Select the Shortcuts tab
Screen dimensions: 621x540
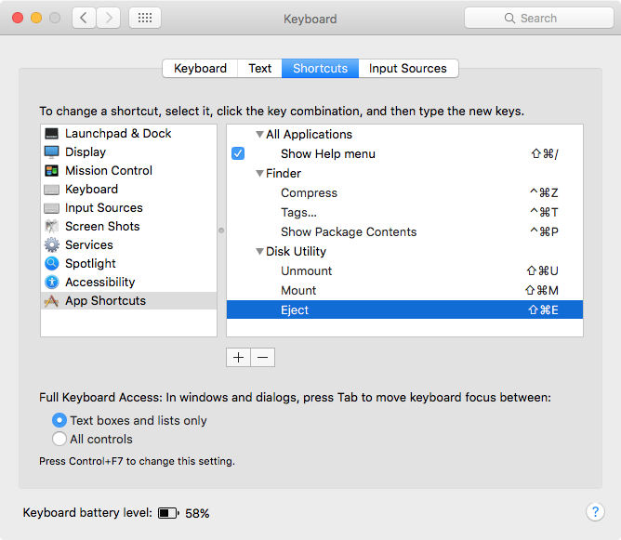320,69
